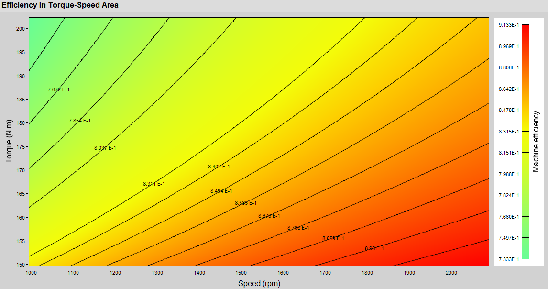548x289 pixels.
Task: Click the chart title 'Efficiency in Torque-Speed Area'
Action: (60, 5)
